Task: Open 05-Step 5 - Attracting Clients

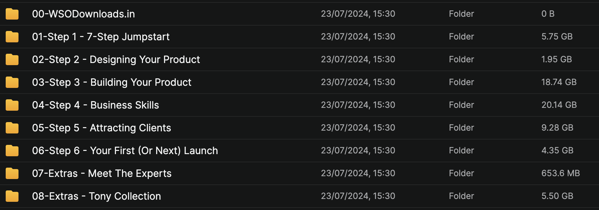Action: pyautogui.click(x=101, y=128)
